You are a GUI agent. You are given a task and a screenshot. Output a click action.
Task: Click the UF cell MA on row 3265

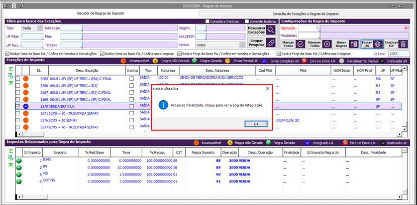[x=378, y=79]
